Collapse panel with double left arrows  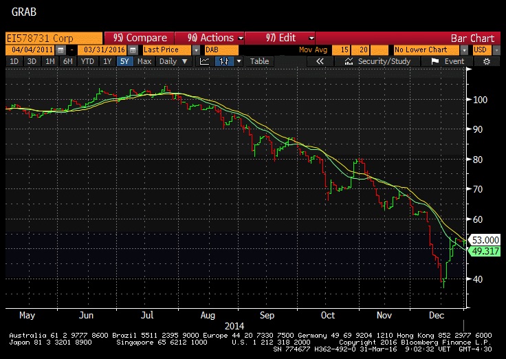click(320, 61)
